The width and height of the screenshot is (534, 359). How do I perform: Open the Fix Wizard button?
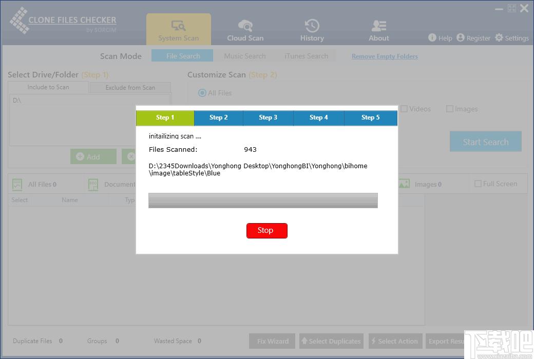(x=272, y=341)
